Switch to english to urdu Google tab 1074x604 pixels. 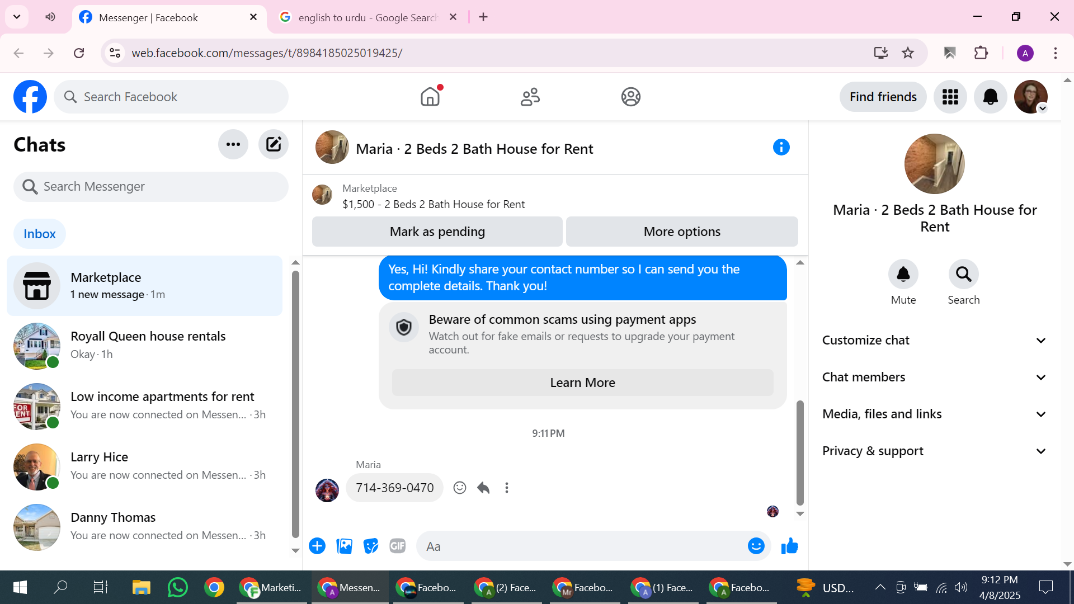pyautogui.click(x=367, y=17)
